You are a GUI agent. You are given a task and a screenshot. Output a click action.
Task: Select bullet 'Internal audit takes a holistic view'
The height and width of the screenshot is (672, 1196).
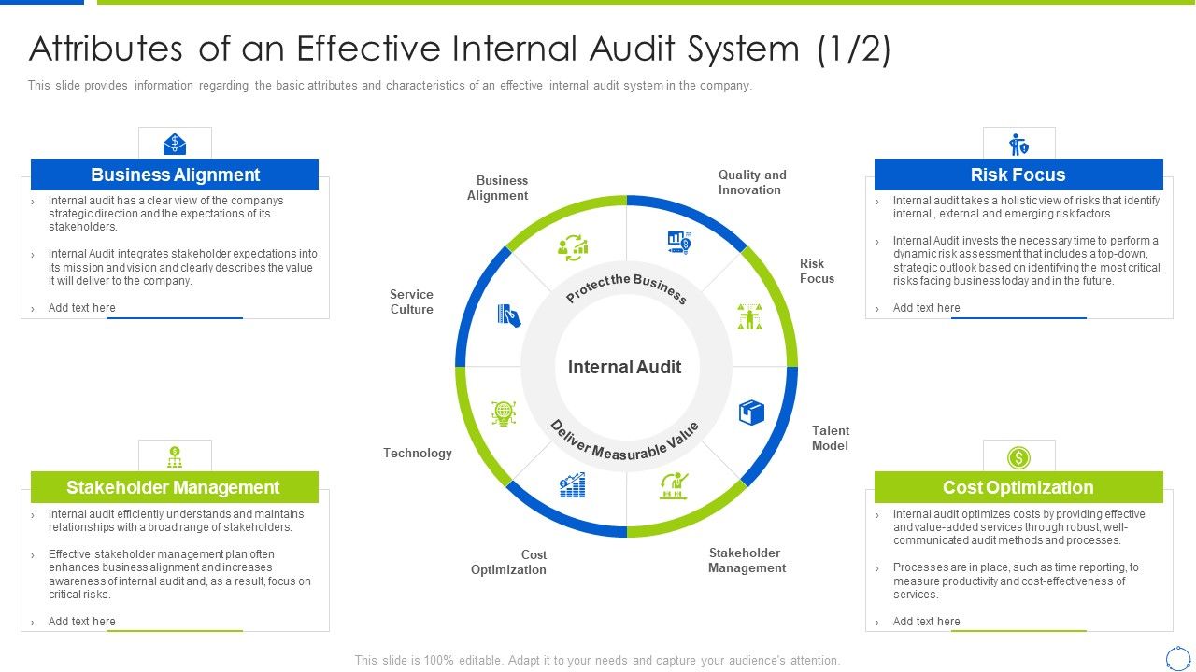[1026, 207]
